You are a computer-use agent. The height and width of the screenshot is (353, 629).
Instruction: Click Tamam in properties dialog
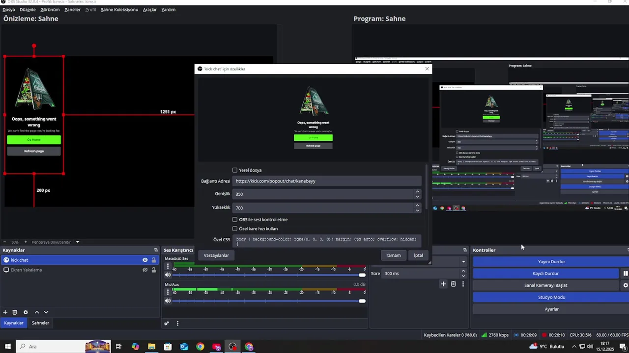point(393,255)
